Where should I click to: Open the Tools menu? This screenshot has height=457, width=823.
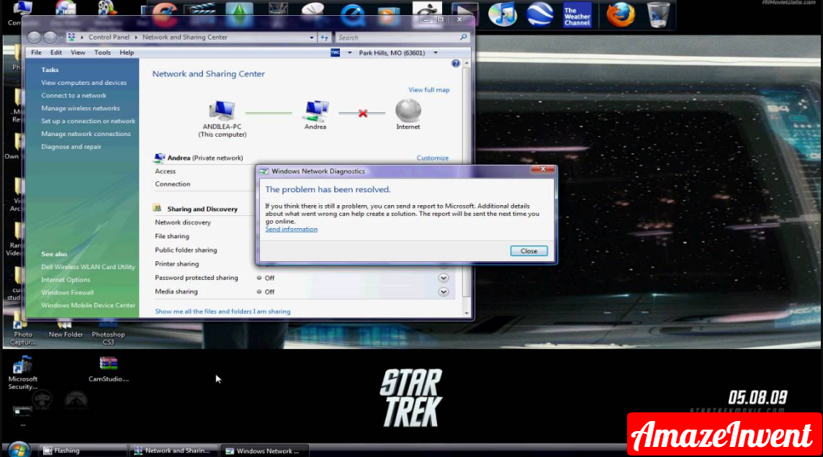coord(102,53)
